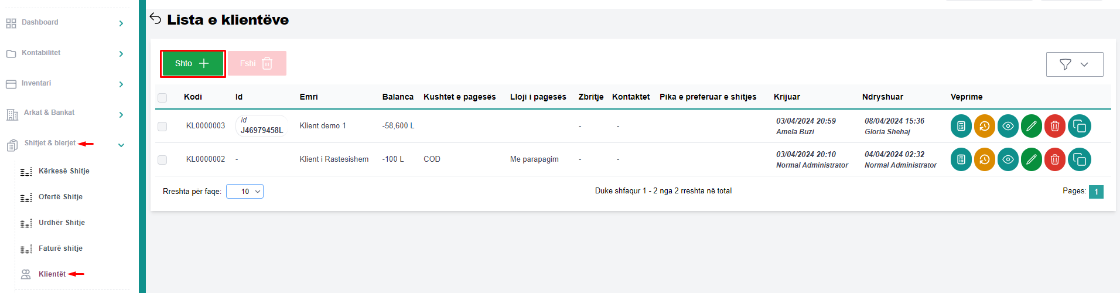Open Faturë shitje in the sidebar
The width and height of the screenshot is (1120, 293).
[60, 248]
